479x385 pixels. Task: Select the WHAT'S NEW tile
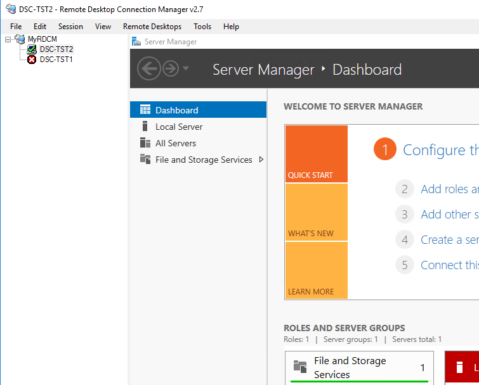316,212
